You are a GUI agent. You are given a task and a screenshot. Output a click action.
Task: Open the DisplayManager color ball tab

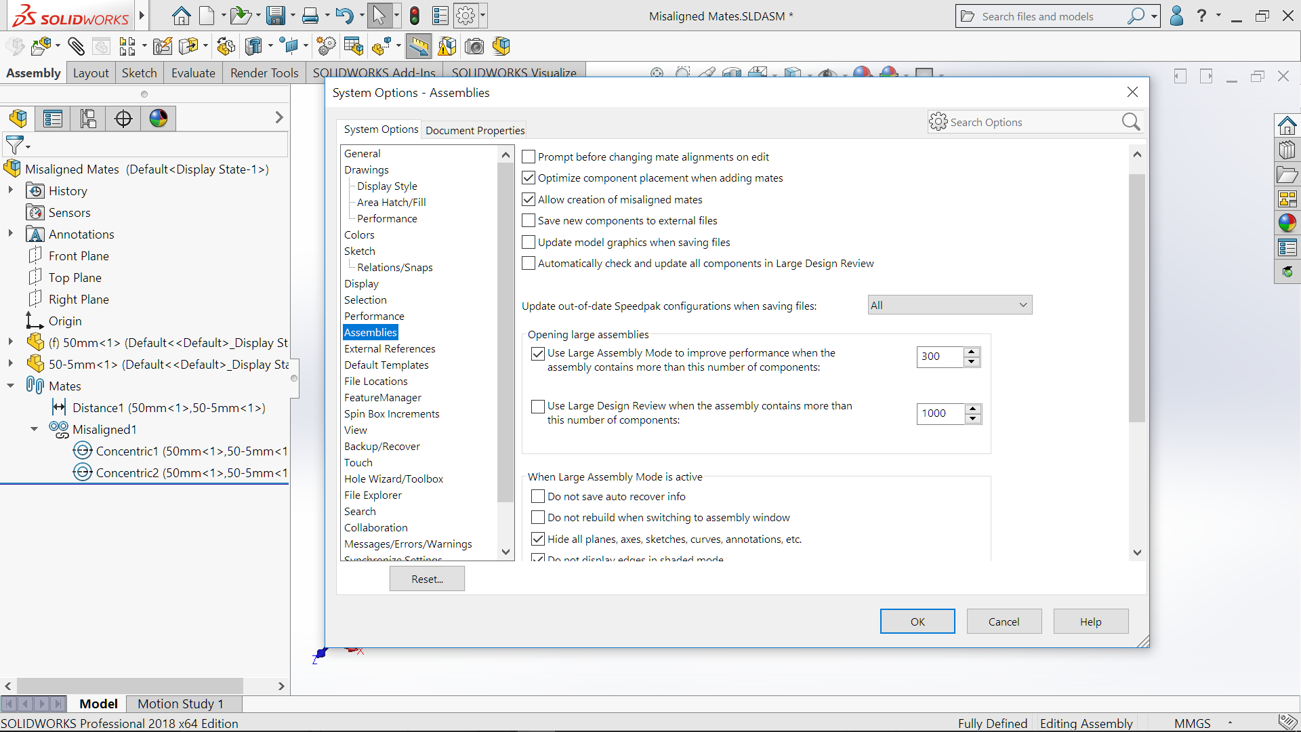159,119
